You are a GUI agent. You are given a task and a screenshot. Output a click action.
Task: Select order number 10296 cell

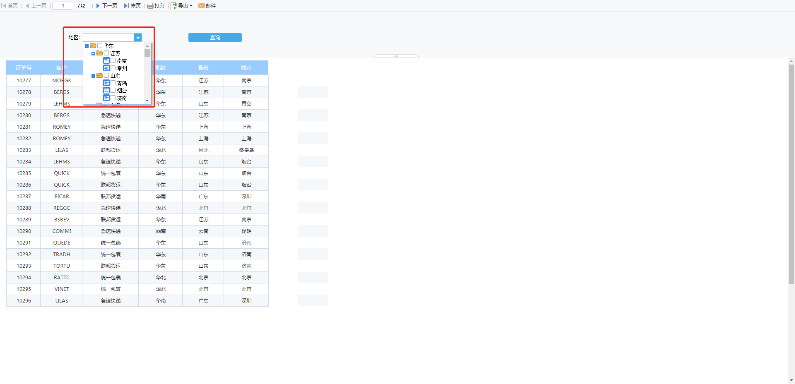pos(24,301)
